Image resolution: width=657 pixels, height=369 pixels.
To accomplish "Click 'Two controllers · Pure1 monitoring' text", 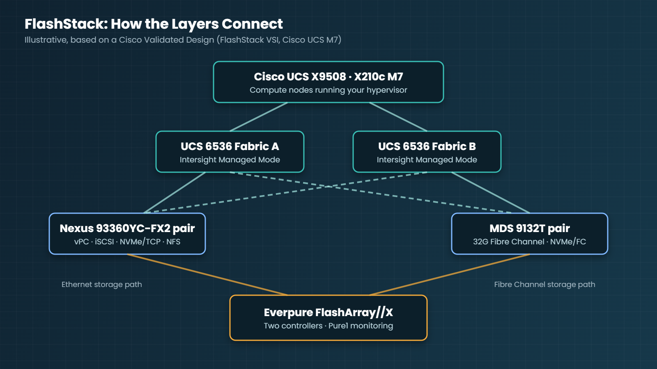I will (328, 326).
